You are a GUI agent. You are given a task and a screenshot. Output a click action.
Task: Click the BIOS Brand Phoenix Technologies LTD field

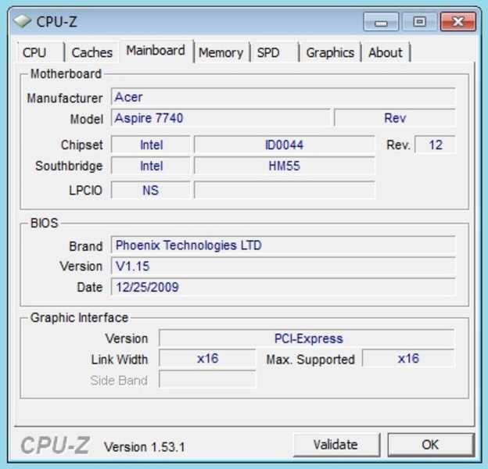[283, 245]
